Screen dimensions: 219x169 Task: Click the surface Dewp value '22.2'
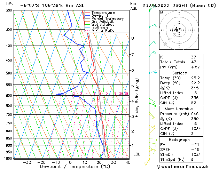click(x=195, y=83)
